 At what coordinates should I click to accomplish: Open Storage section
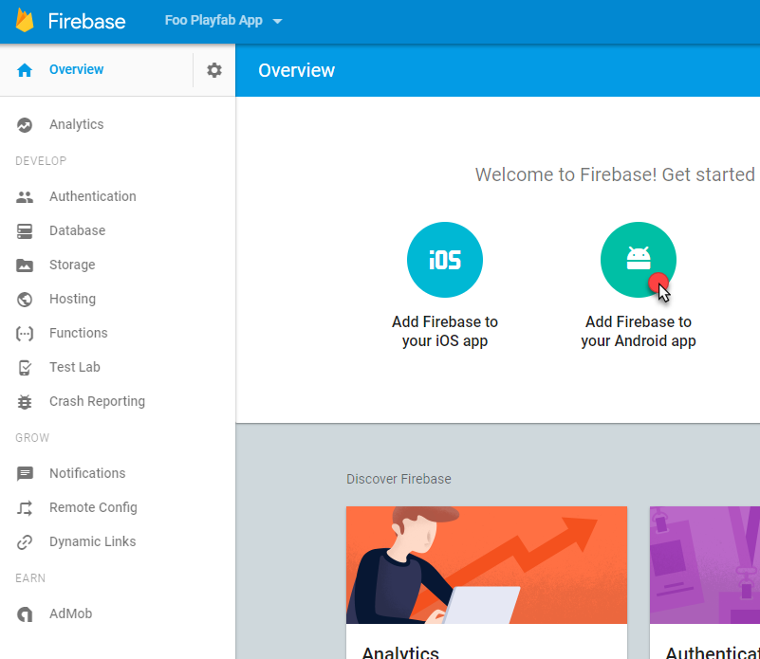pyautogui.click(x=72, y=265)
